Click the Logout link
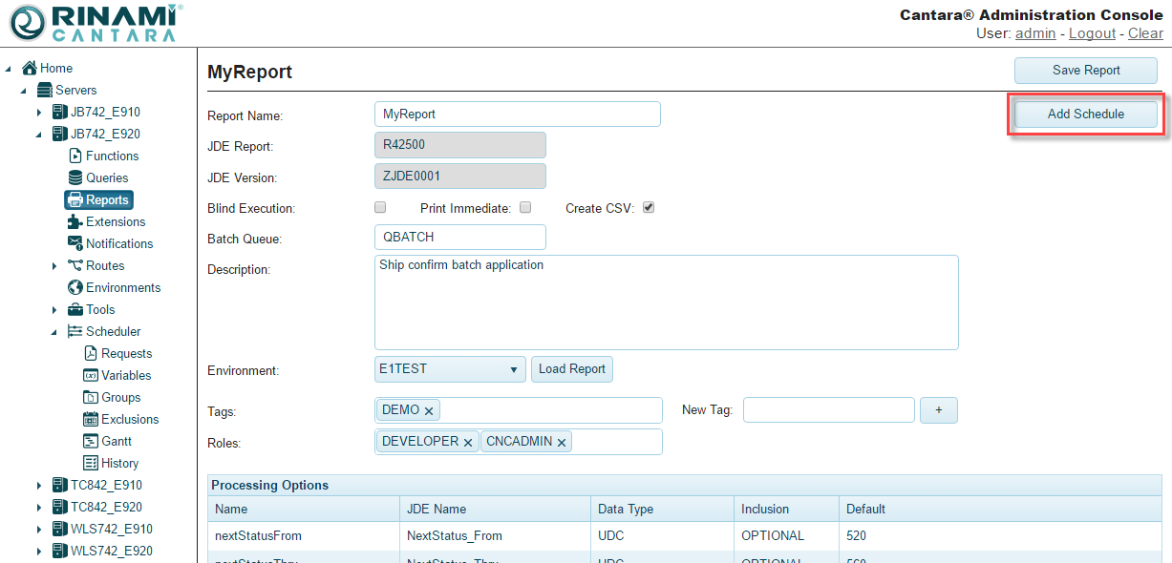The width and height of the screenshot is (1172, 563). coord(1092,33)
